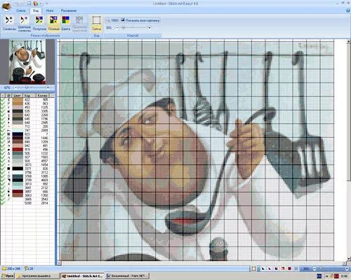Open the Пуск start button
Viewport: 351px width, 280px height.
(x=8, y=276)
